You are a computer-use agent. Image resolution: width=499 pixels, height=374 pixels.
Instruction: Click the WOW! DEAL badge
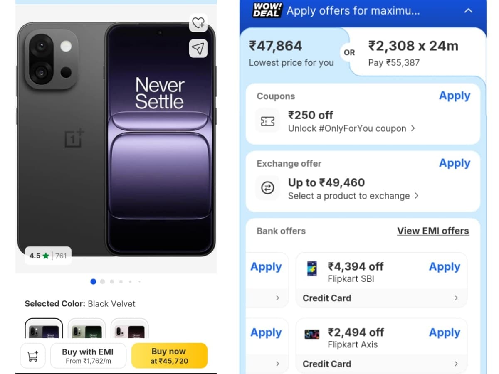coord(267,10)
